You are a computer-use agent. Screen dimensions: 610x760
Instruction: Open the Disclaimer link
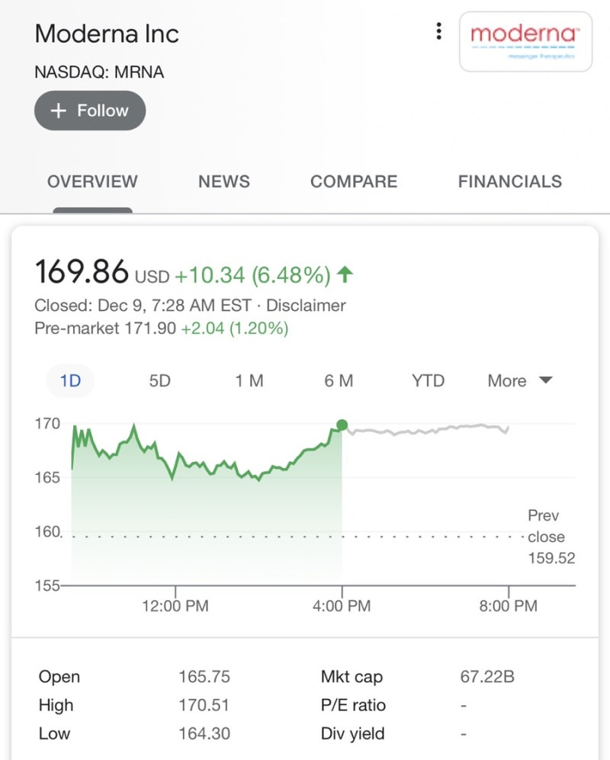(306, 306)
